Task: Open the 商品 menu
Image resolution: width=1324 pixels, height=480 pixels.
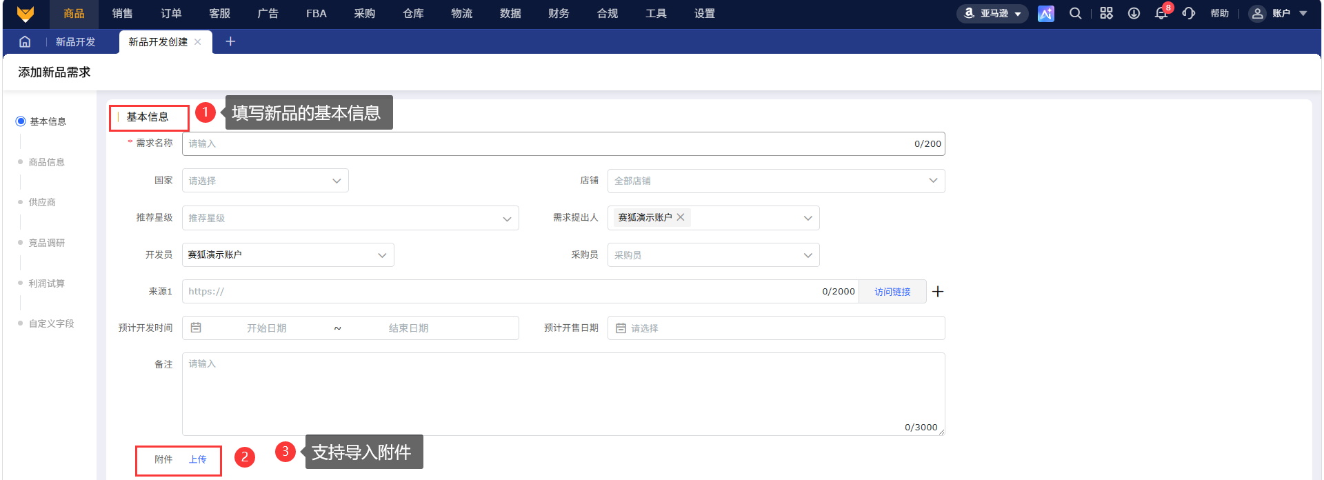Action: click(x=74, y=14)
